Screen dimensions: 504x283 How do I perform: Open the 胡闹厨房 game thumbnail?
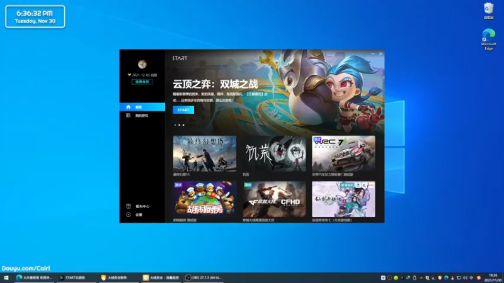click(205, 199)
